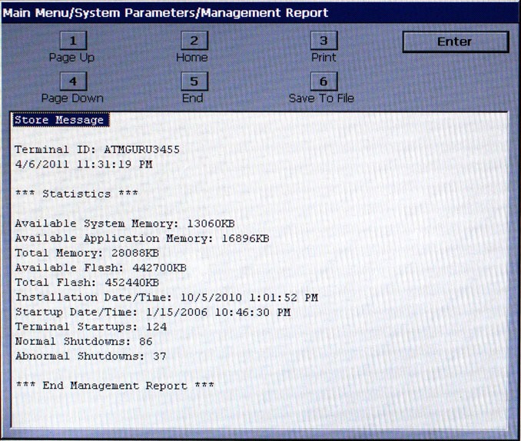Select the Startup Date/Time line
The image size is (521, 441).
[153, 312]
